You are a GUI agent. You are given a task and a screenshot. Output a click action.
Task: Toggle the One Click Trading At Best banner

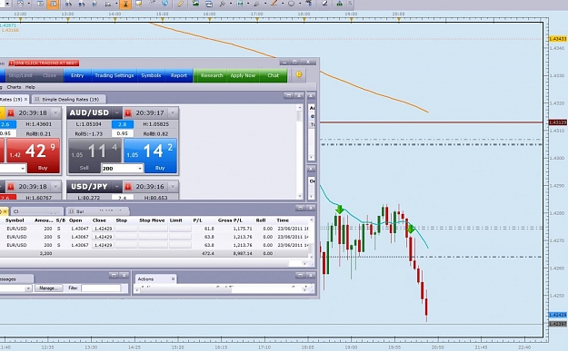click(44, 63)
